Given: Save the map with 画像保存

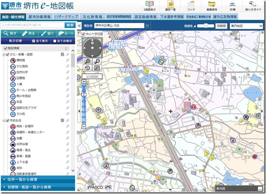Looking at the screenshot, I should click(212, 6).
